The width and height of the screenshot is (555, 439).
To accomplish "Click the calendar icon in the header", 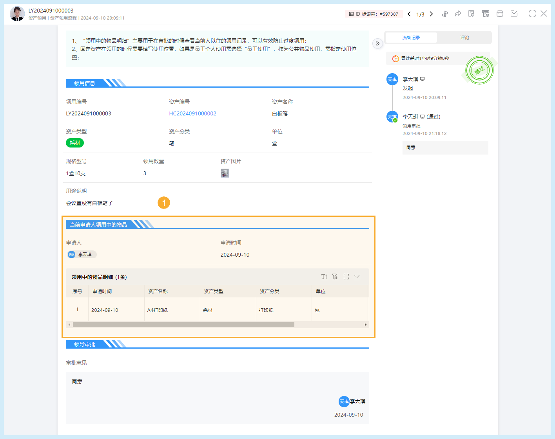I will tap(500, 13).
